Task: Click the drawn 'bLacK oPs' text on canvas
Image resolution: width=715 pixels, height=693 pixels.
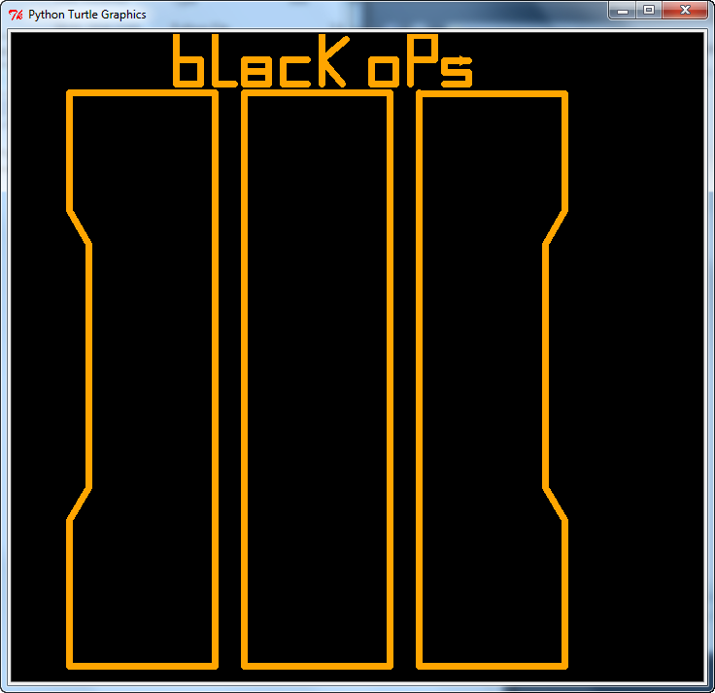Action: [x=323, y=61]
